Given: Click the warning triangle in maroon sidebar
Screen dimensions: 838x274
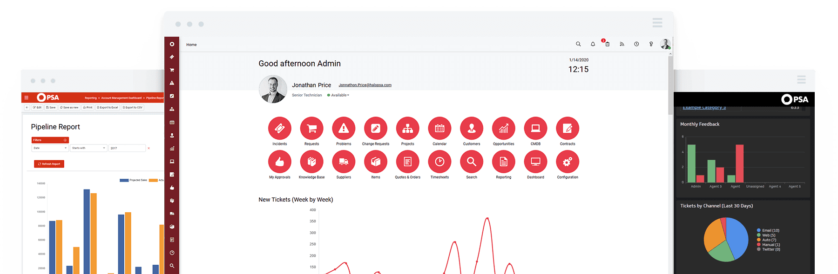Looking at the screenshot, I should (172, 83).
